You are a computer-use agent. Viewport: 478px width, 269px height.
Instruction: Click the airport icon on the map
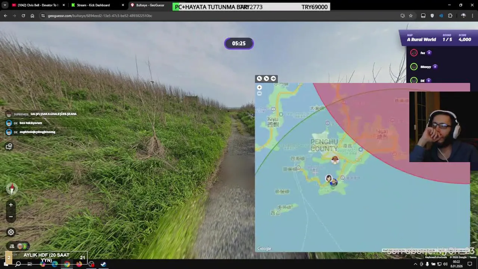[x=360, y=149]
